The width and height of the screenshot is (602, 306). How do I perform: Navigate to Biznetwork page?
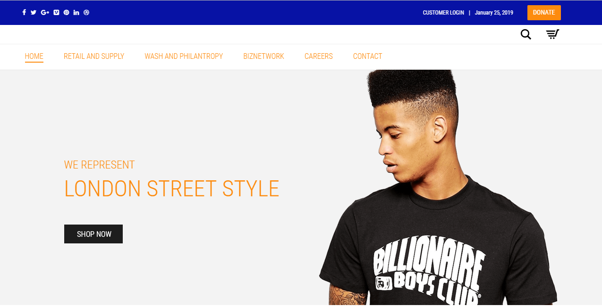point(263,56)
